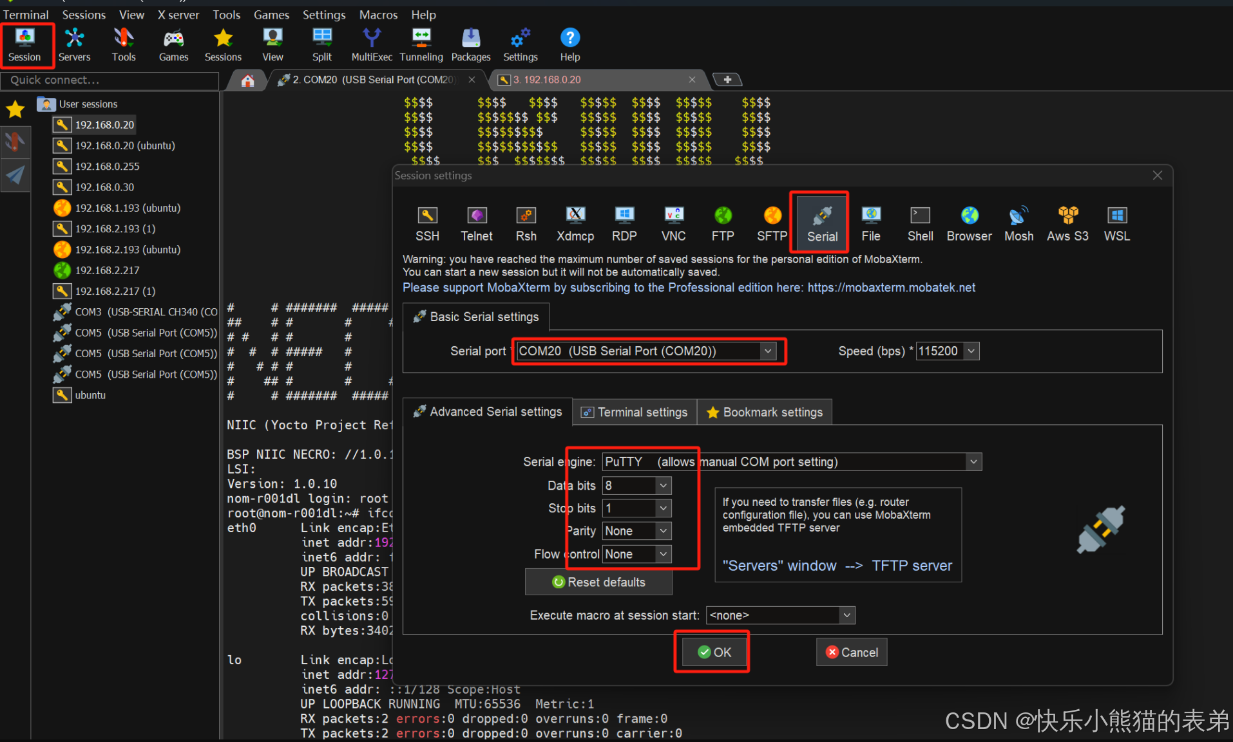Expand the Flow control dropdown

[x=664, y=554]
